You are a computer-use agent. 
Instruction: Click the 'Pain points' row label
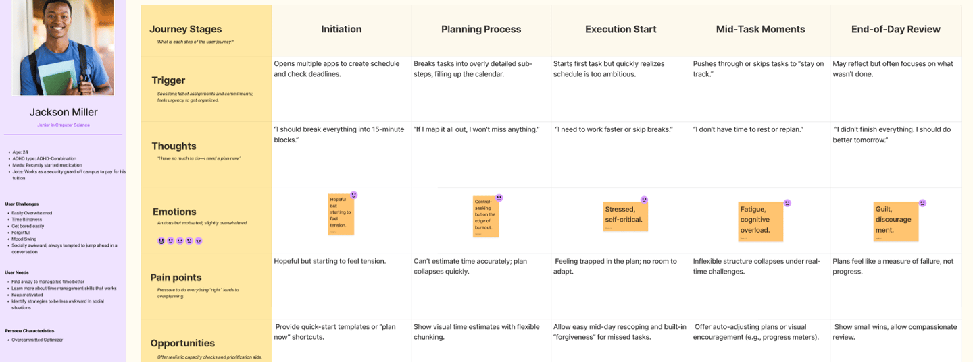pyautogui.click(x=176, y=277)
